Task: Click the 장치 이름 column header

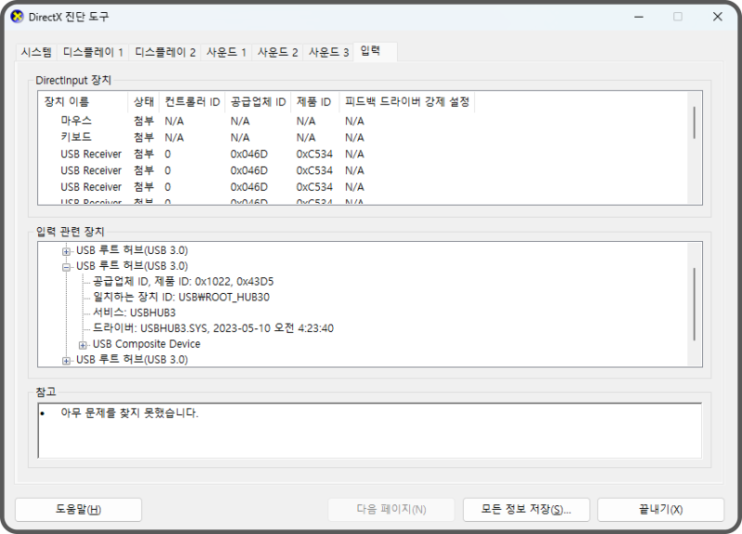Action: click(x=83, y=102)
